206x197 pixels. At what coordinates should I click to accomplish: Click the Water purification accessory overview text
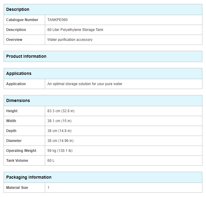tap(70, 40)
